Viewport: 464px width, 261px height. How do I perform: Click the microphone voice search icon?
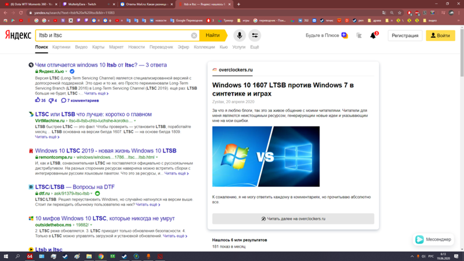click(240, 35)
